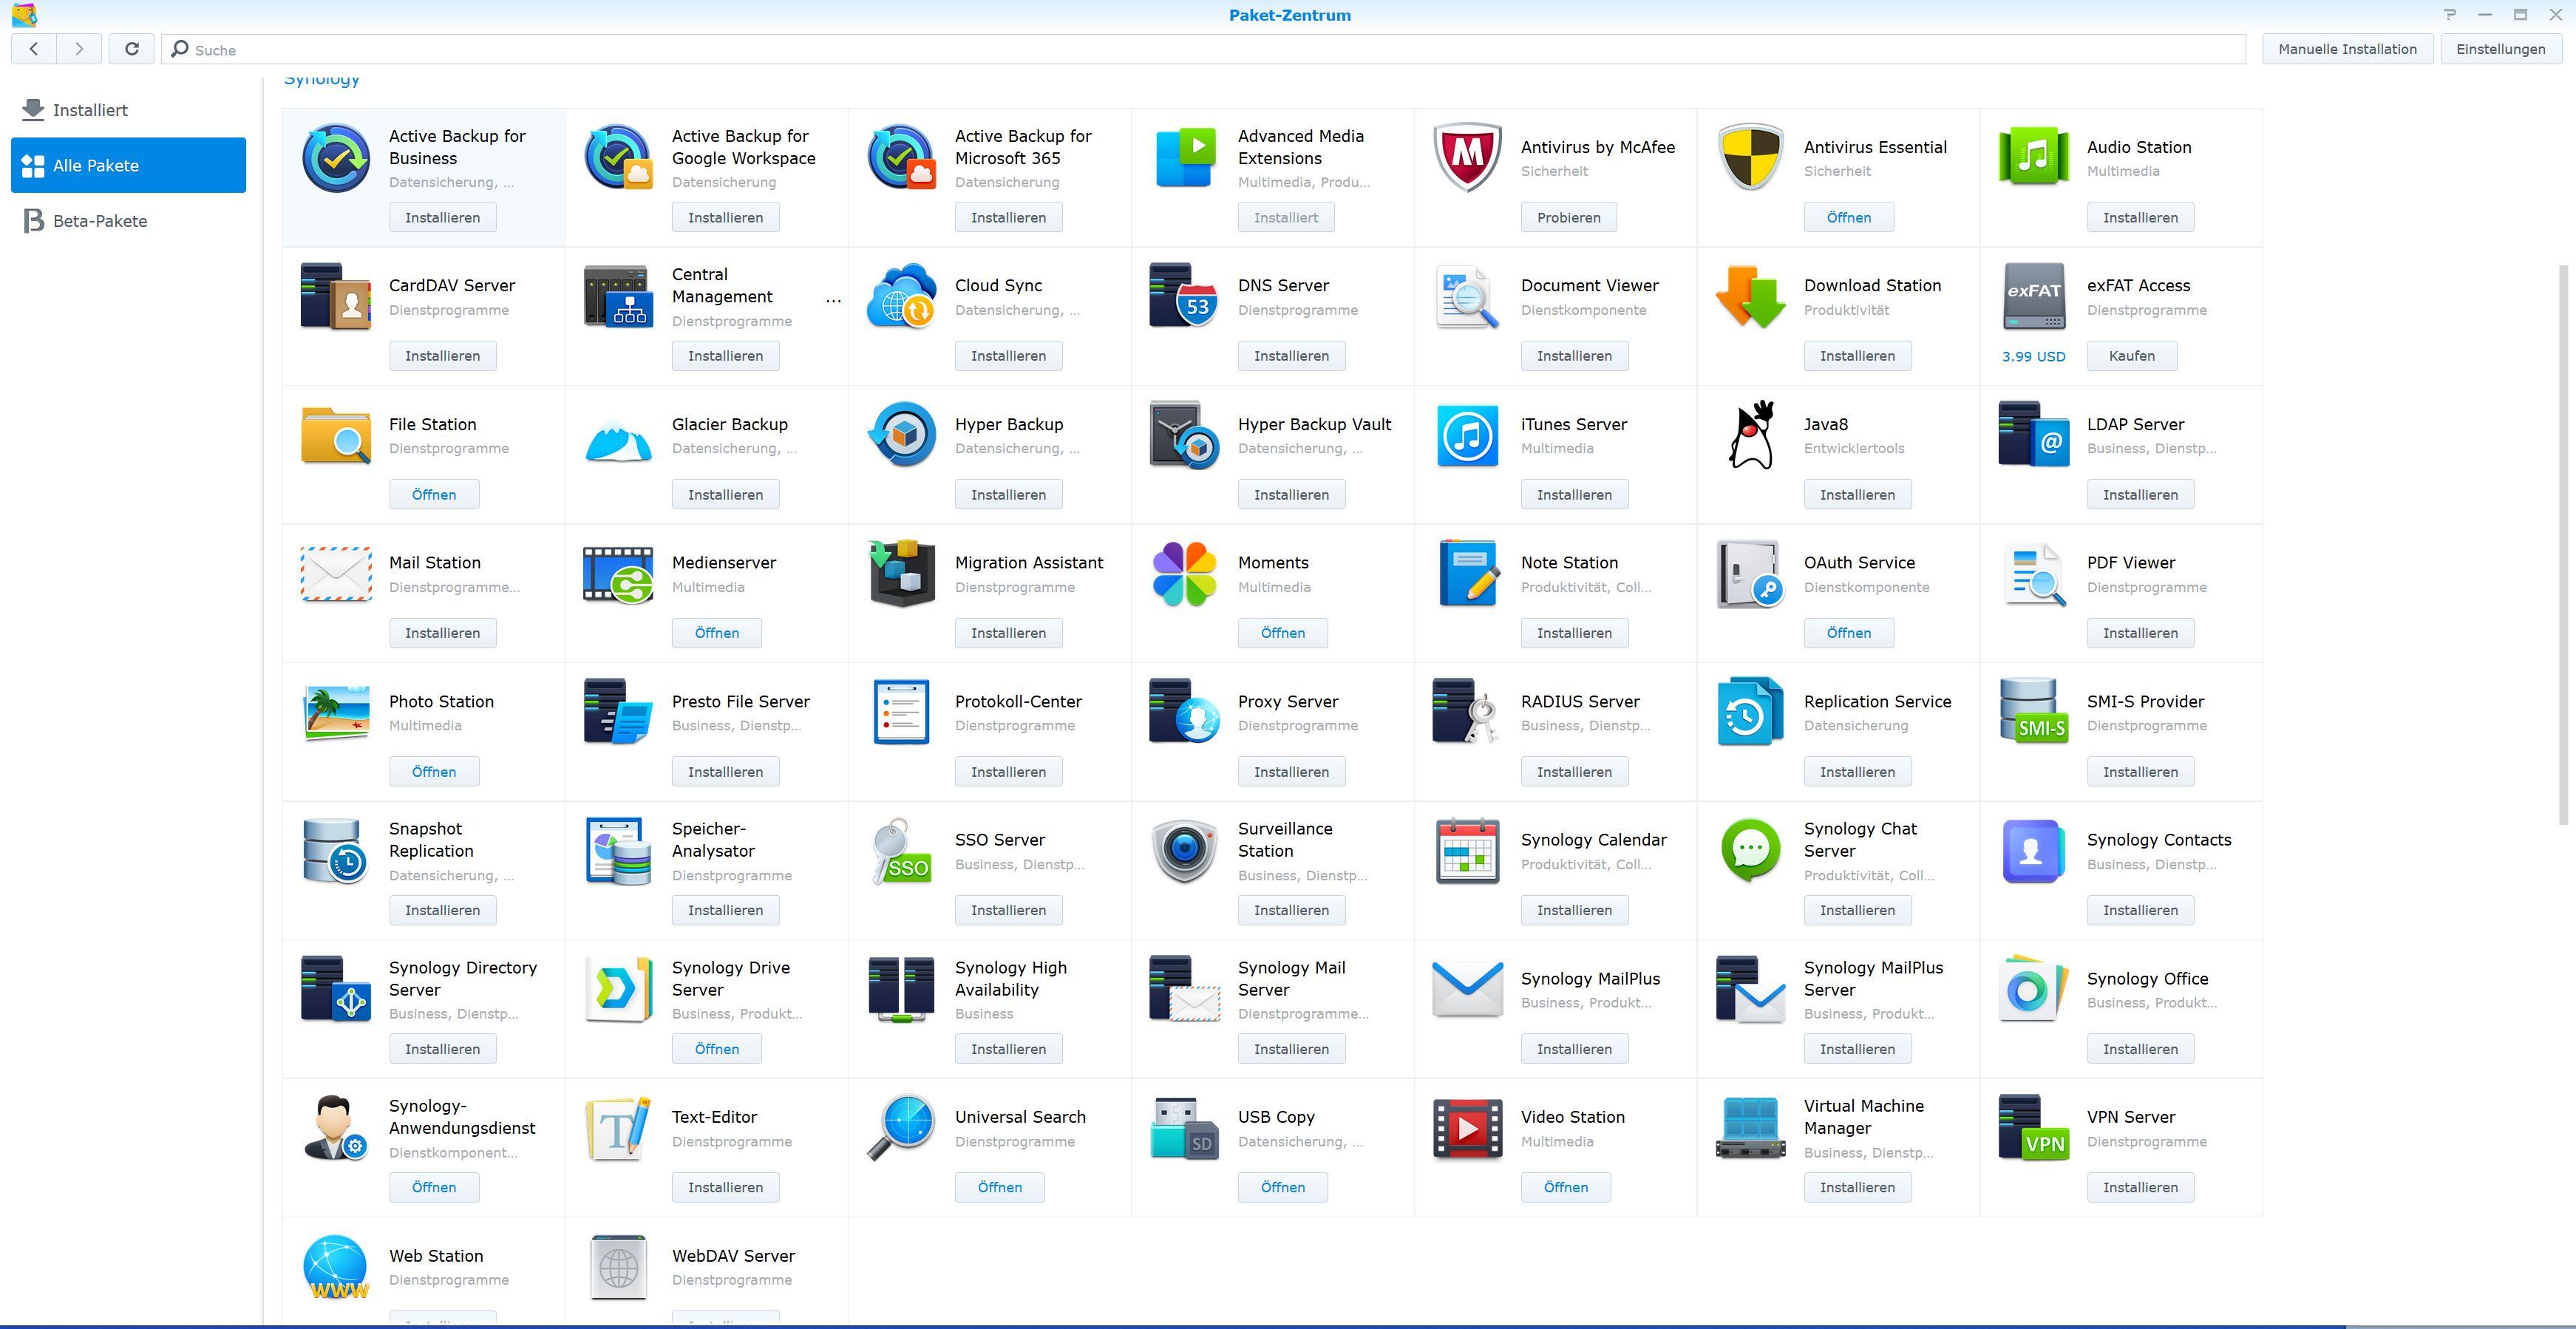Click the Synology Drive Server icon
The width and height of the screenshot is (2576, 1329).
[618, 990]
